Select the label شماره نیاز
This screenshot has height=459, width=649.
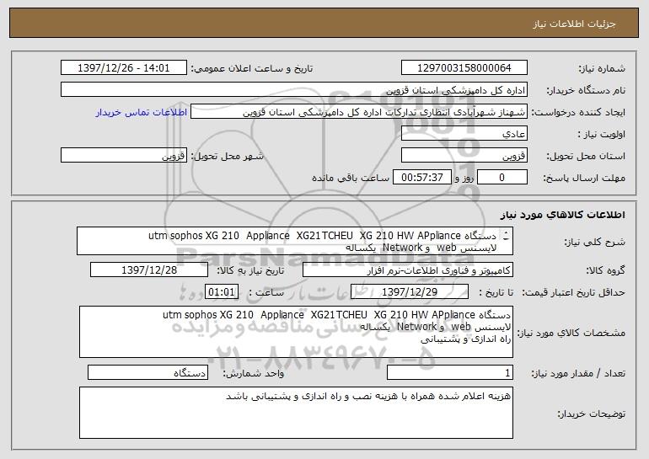pyautogui.click(x=602, y=69)
